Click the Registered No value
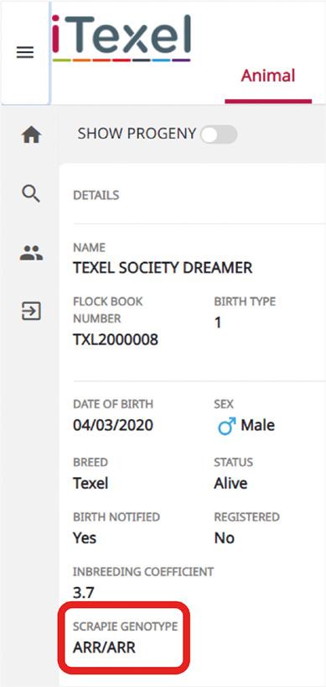Screen dimensions: 326x687 (x=225, y=538)
